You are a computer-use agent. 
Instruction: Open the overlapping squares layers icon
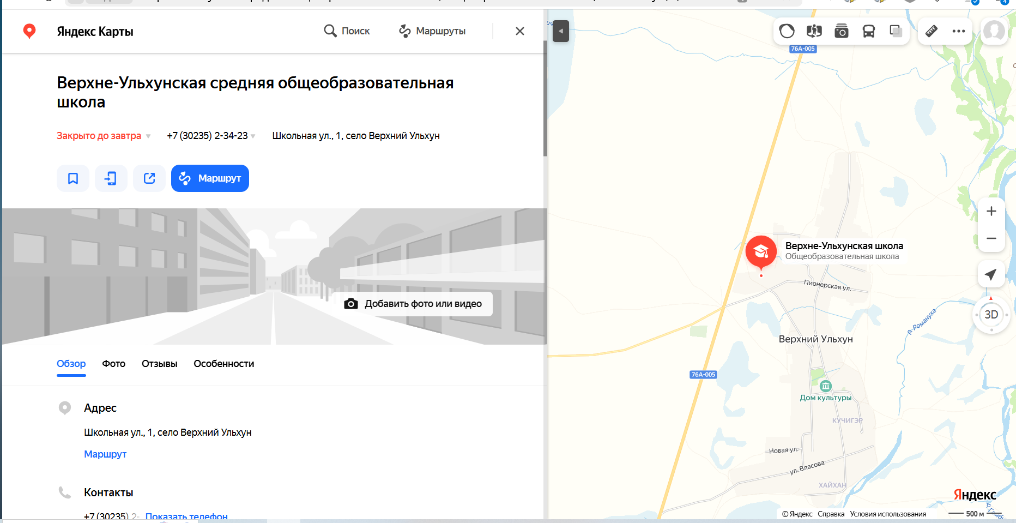tap(896, 31)
